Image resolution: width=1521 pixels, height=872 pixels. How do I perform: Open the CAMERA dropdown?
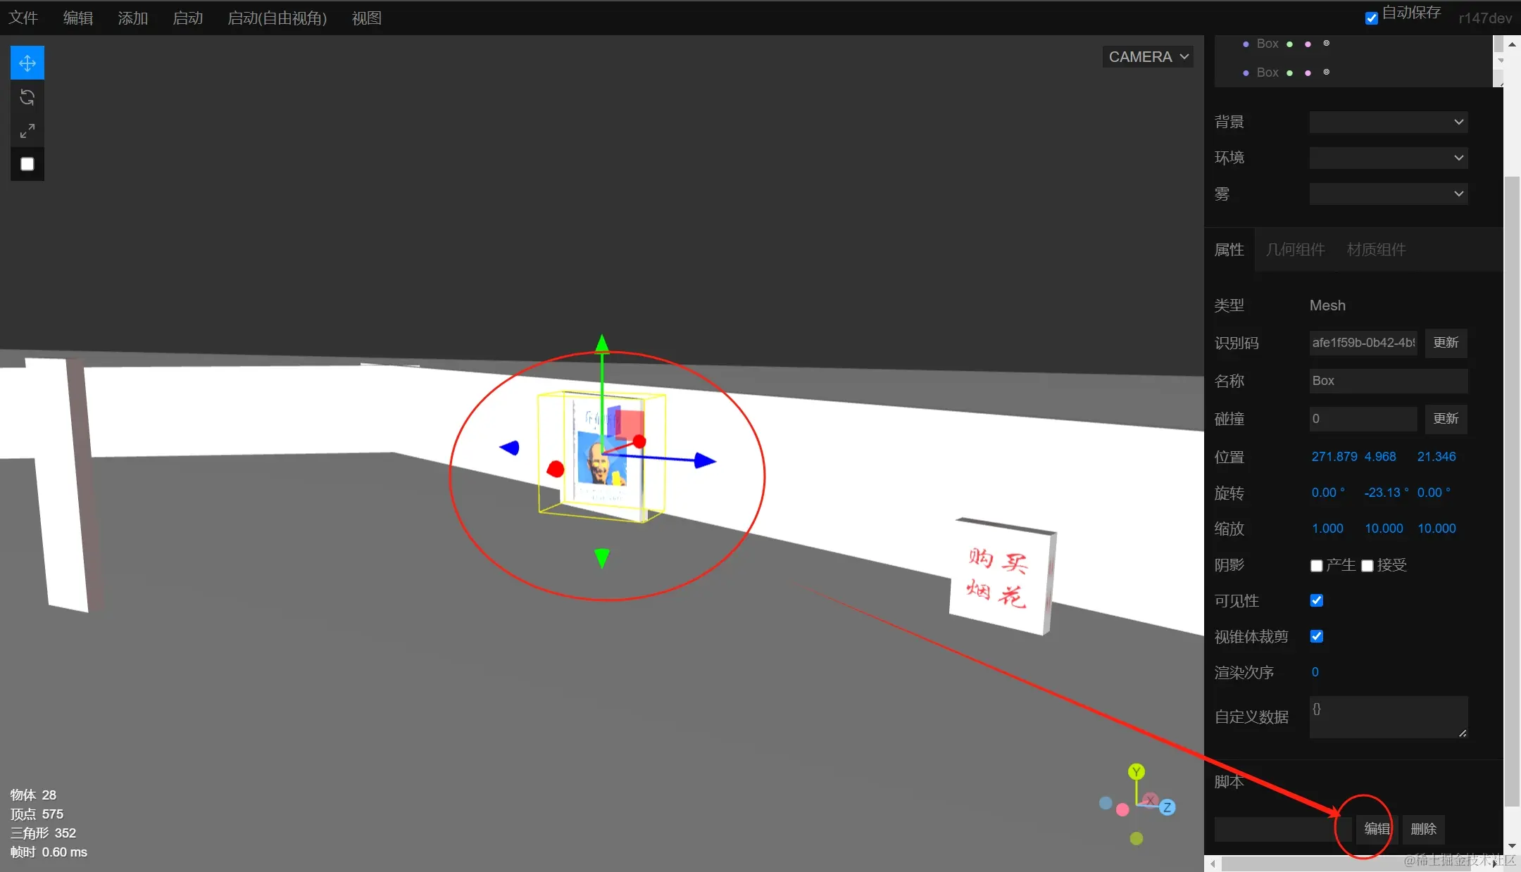click(1148, 57)
